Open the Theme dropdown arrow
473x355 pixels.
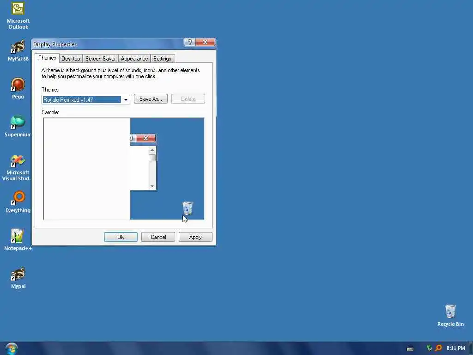tap(126, 100)
